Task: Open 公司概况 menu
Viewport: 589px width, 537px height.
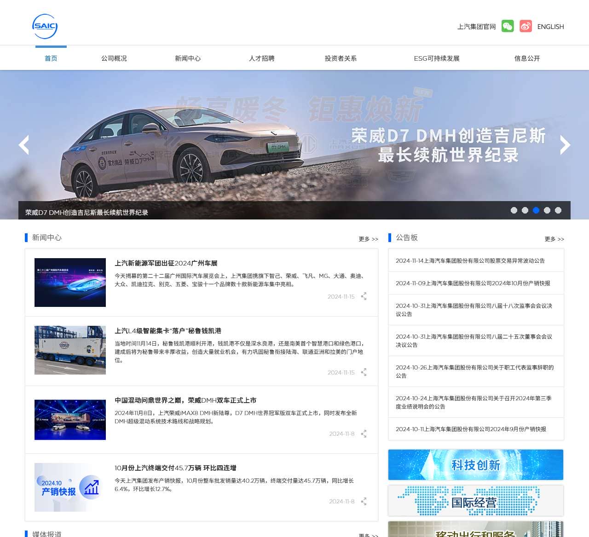Action: coord(114,58)
